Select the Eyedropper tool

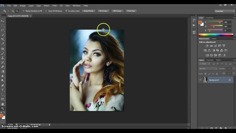pyautogui.click(x=3, y=44)
